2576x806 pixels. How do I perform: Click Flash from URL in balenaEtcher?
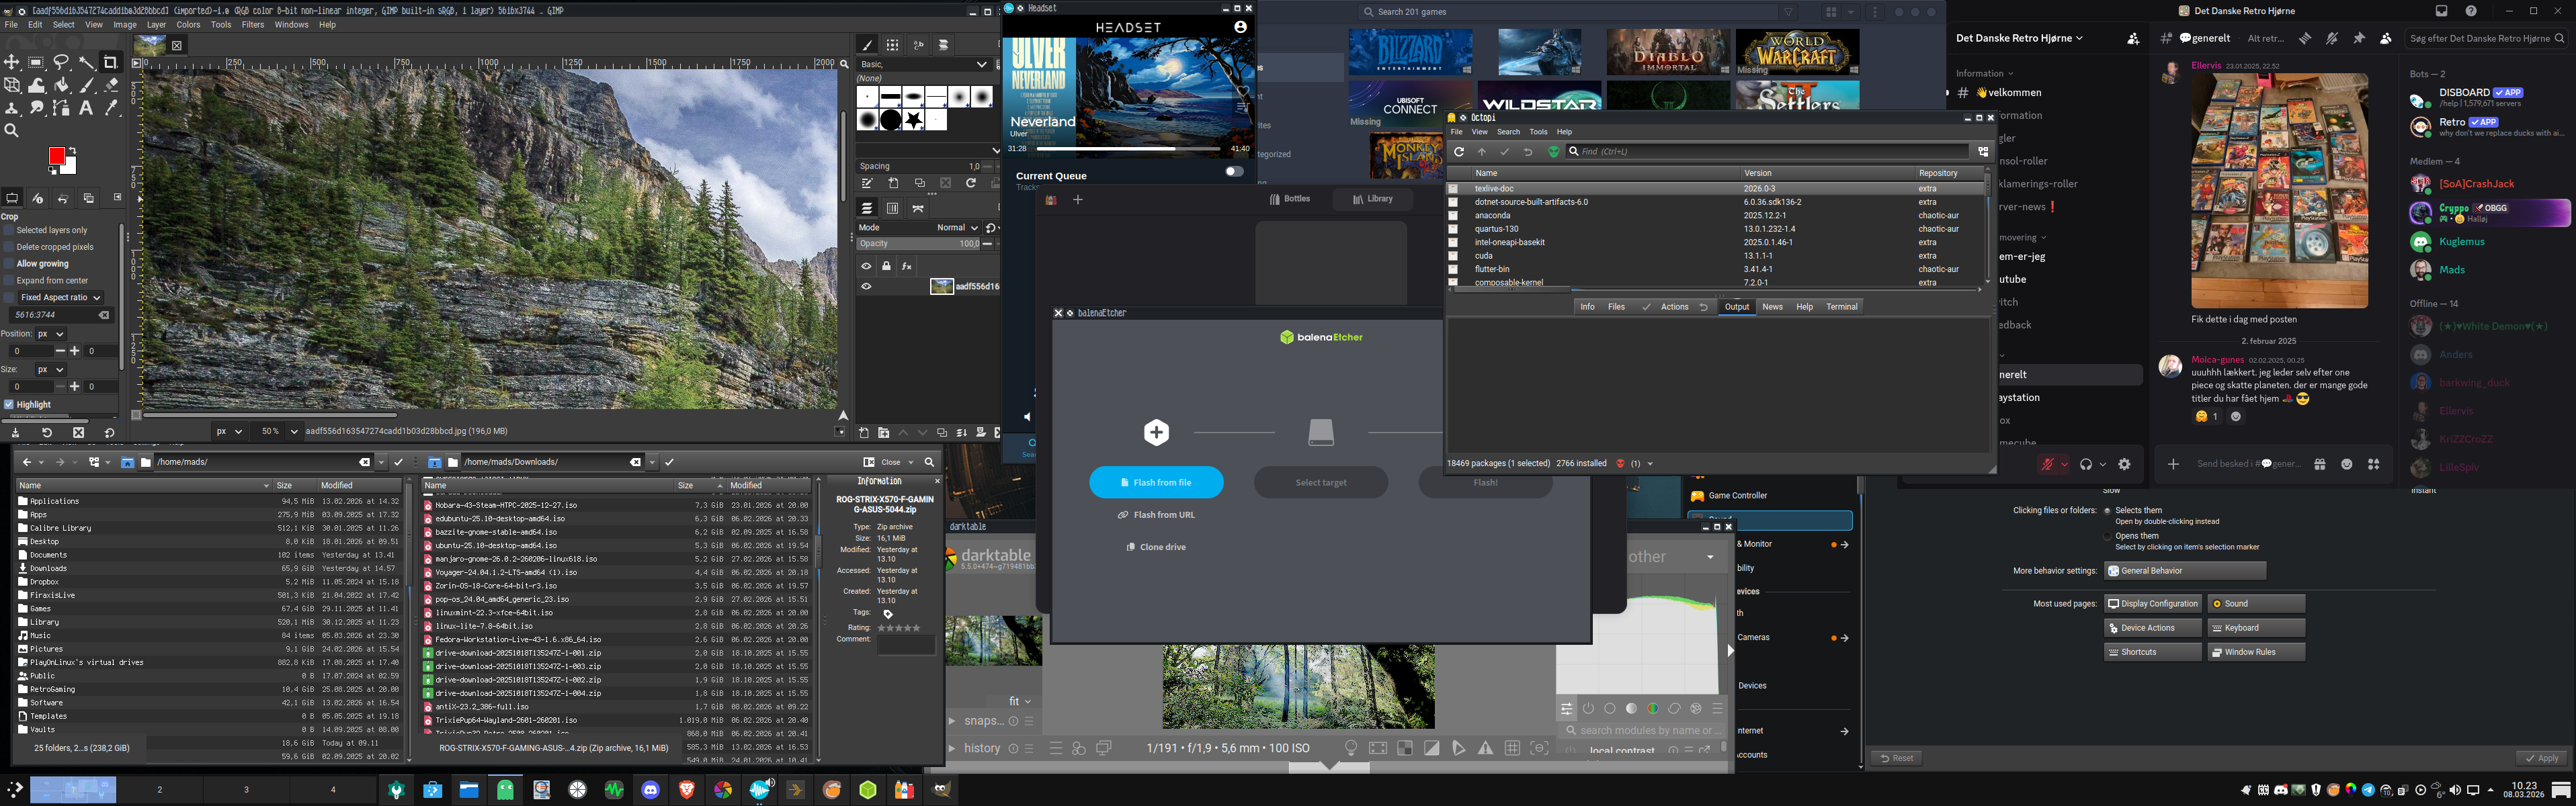[x=1157, y=515]
